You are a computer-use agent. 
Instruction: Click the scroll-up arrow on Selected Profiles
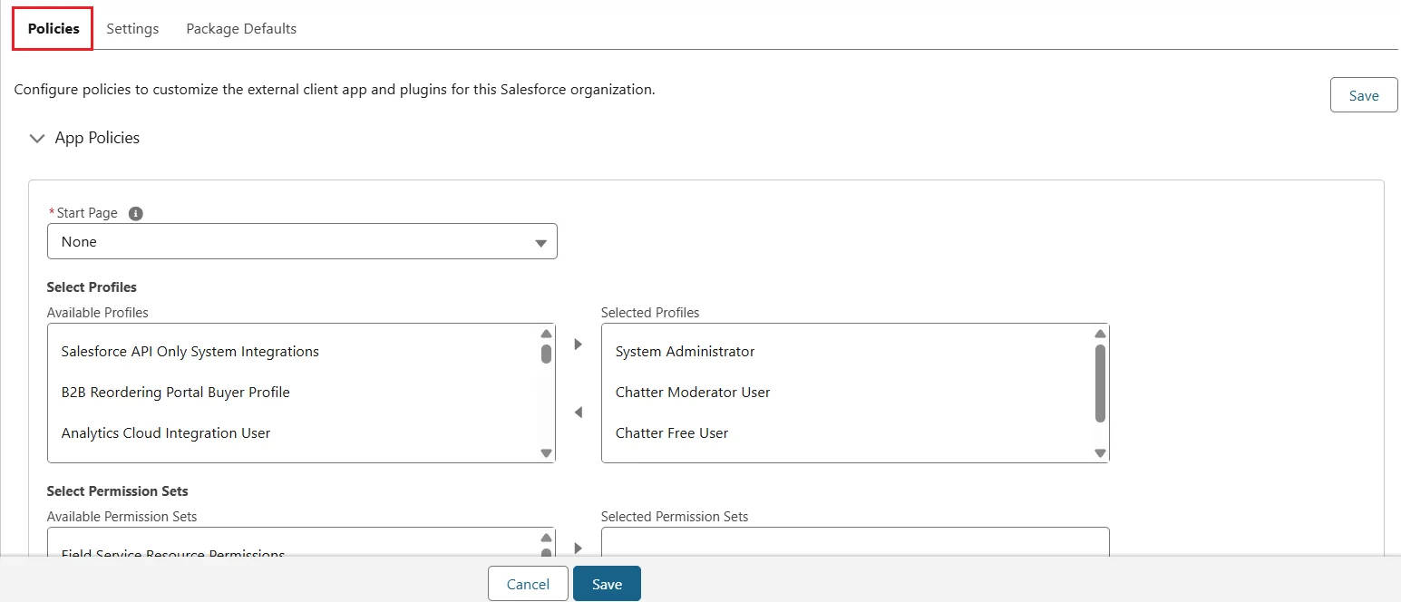click(x=1100, y=333)
